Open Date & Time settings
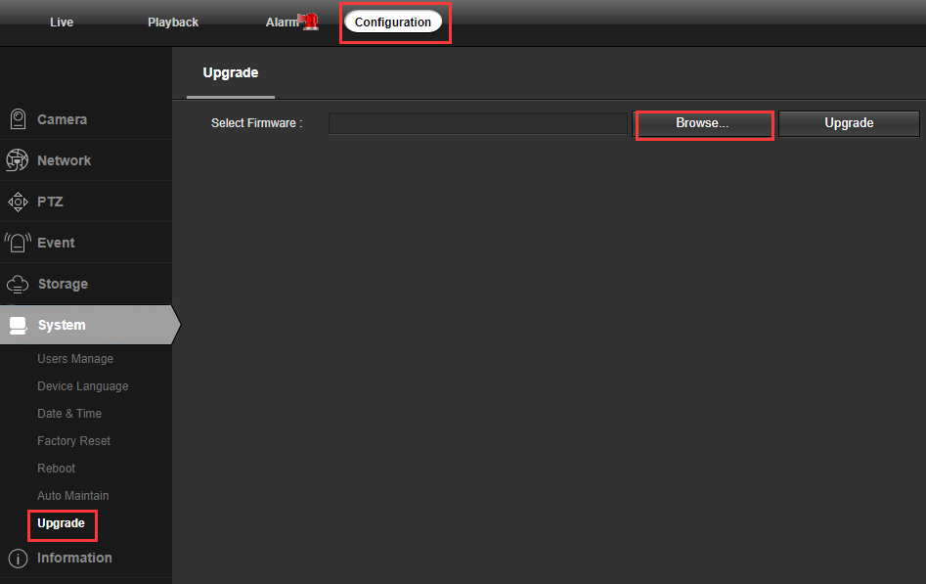This screenshot has width=926, height=584. click(x=69, y=414)
